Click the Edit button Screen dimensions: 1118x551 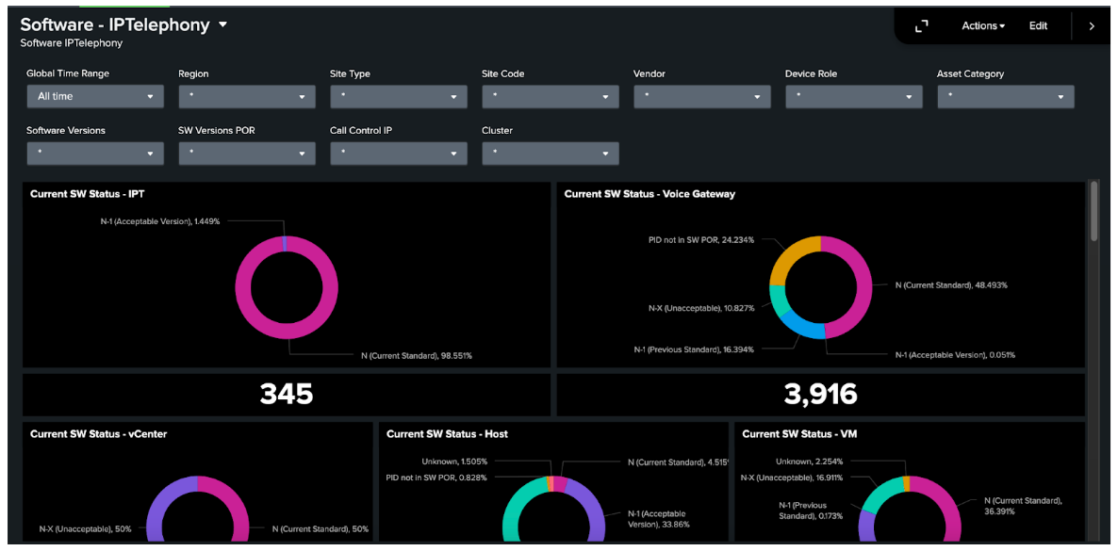coord(1038,25)
